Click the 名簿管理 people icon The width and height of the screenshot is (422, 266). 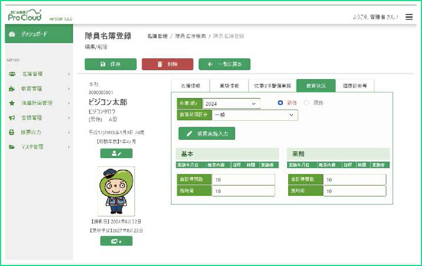click(12, 74)
